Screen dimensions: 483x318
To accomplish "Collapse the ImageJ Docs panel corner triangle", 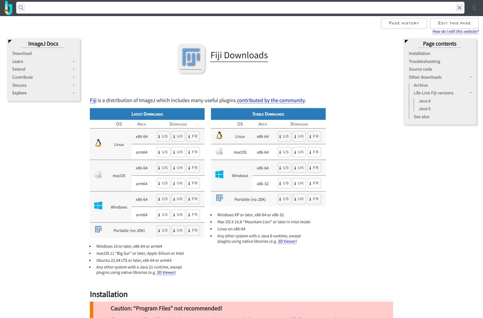I will [x=10, y=41].
